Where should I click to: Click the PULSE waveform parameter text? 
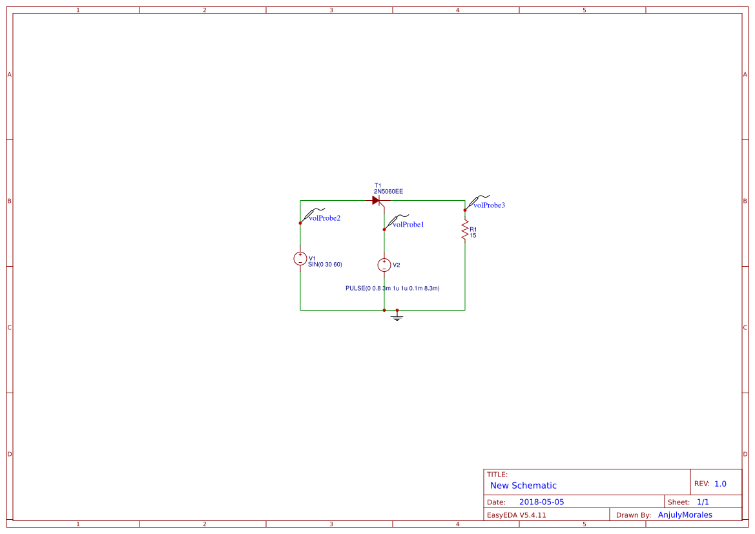pyautogui.click(x=393, y=288)
